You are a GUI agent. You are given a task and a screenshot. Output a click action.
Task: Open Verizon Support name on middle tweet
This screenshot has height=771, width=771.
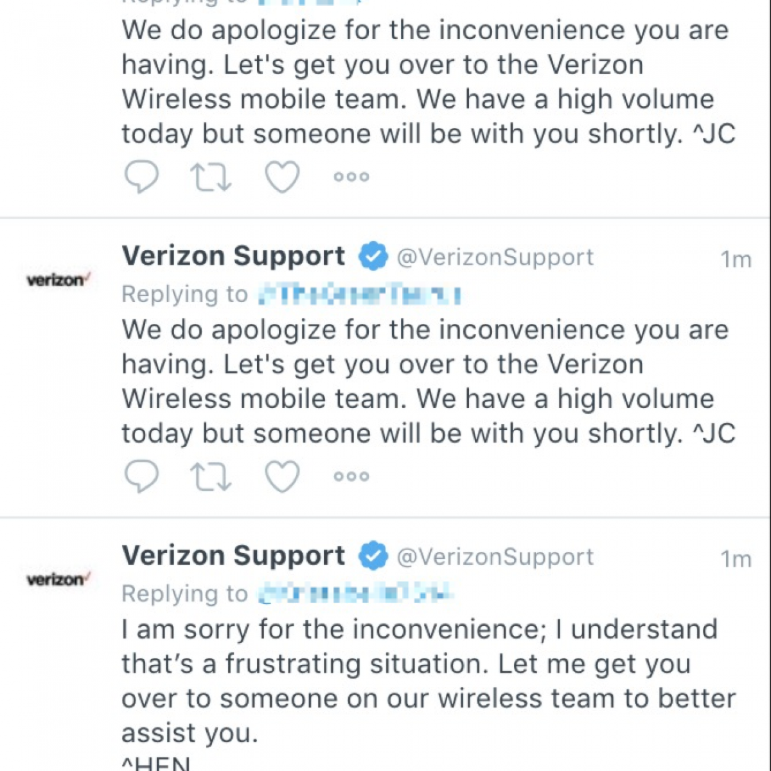(x=233, y=256)
